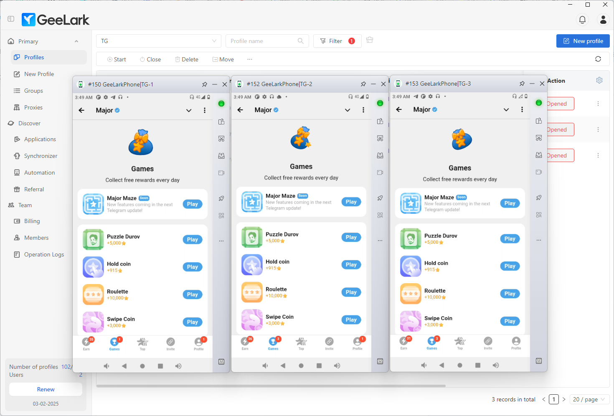Tap the Android home circle button in TG-1
This screenshot has height=416, width=614.
click(x=142, y=366)
